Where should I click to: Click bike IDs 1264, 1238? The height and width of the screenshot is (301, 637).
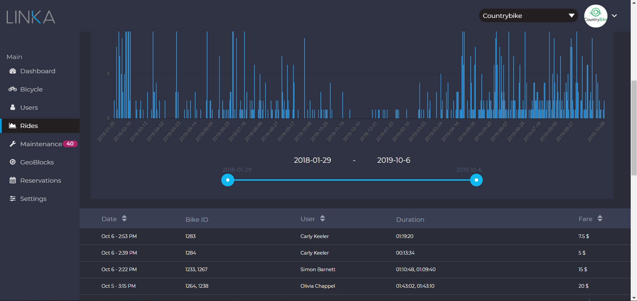tap(197, 286)
